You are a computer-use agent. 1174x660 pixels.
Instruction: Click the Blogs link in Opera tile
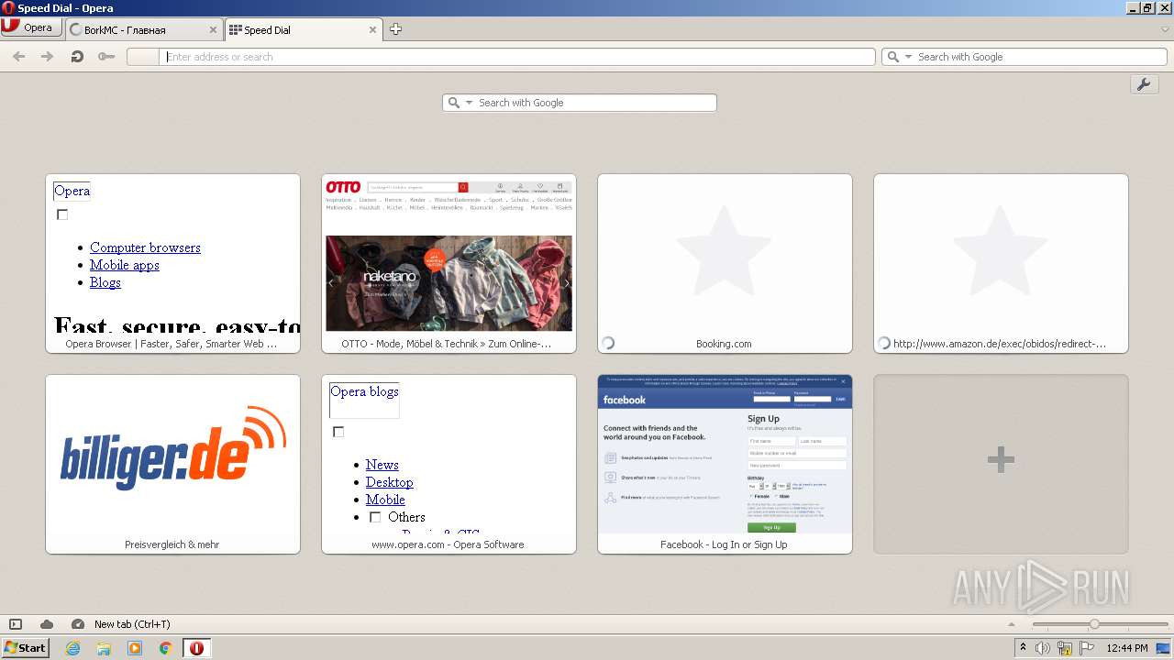point(105,282)
